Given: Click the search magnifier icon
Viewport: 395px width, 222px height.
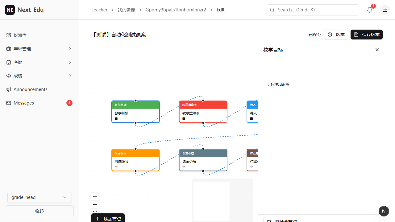Looking at the screenshot, I should 272,10.
